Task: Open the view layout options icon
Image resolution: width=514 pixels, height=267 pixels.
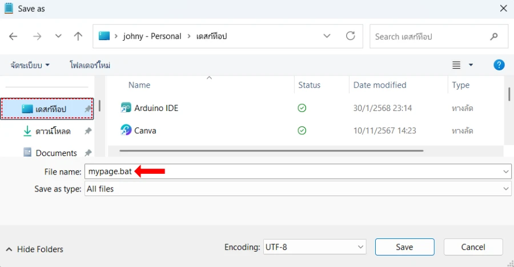Action: [x=456, y=65]
